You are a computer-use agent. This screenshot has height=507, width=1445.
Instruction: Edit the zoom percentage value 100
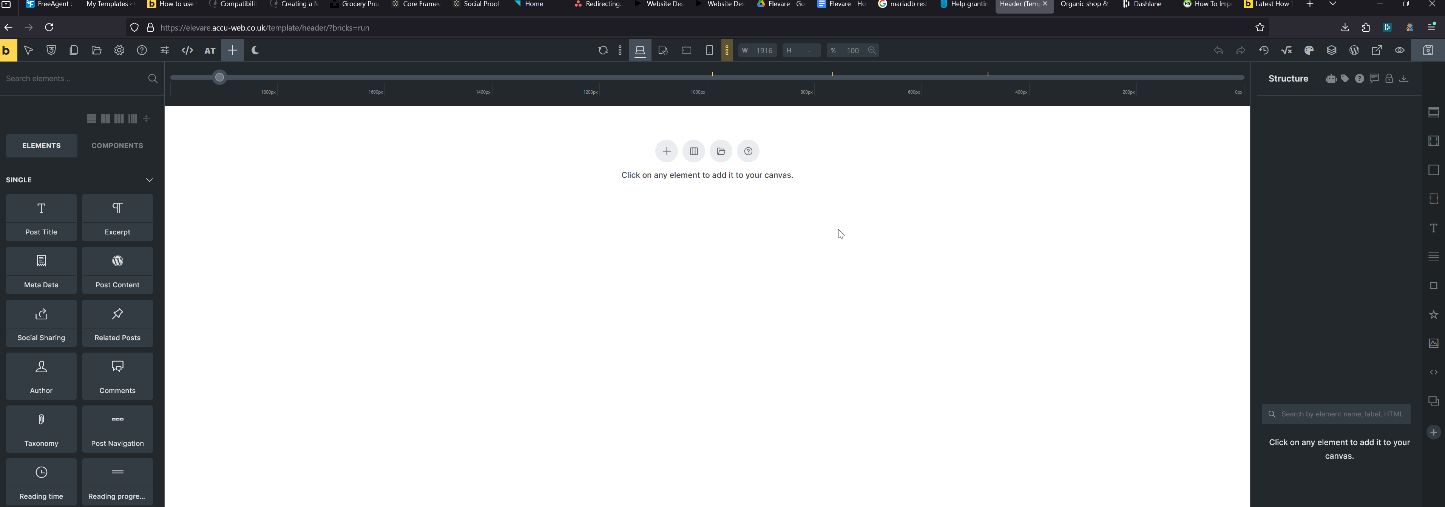853,51
